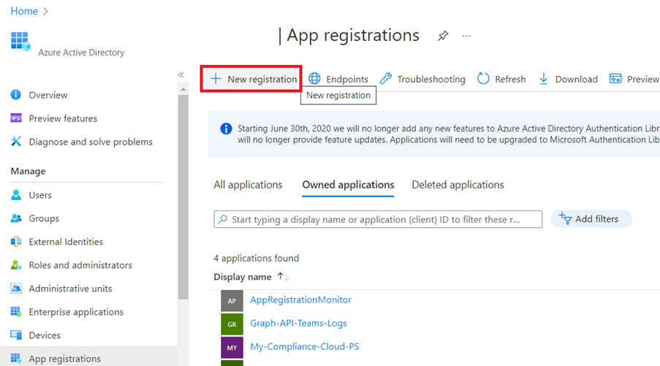The image size is (660, 366).
Task: Open Preview features in the sidebar
Action: [x=63, y=118]
